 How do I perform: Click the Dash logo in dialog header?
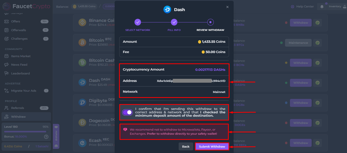coord(167,10)
